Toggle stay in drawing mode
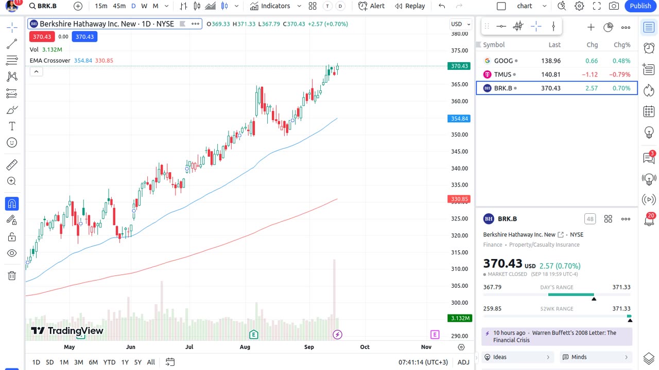The height and width of the screenshot is (370, 659). (x=12, y=220)
